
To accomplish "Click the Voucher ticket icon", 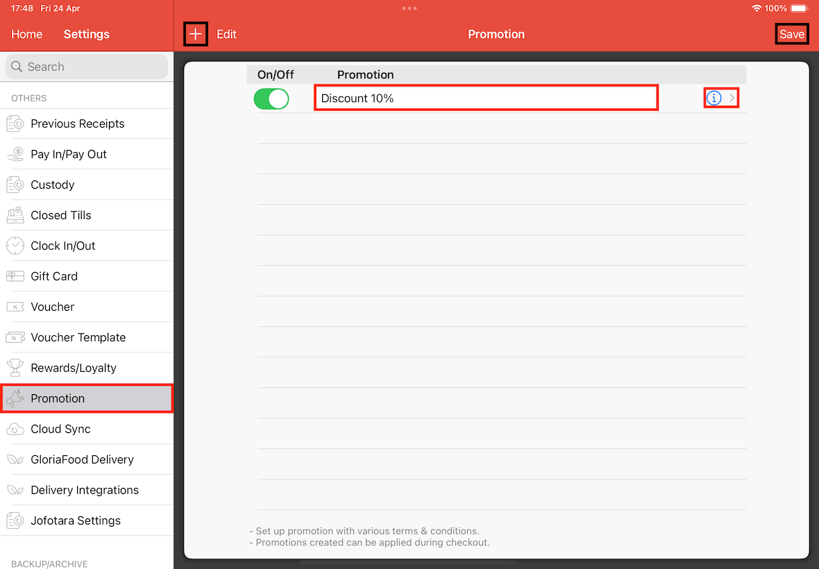I will point(15,307).
